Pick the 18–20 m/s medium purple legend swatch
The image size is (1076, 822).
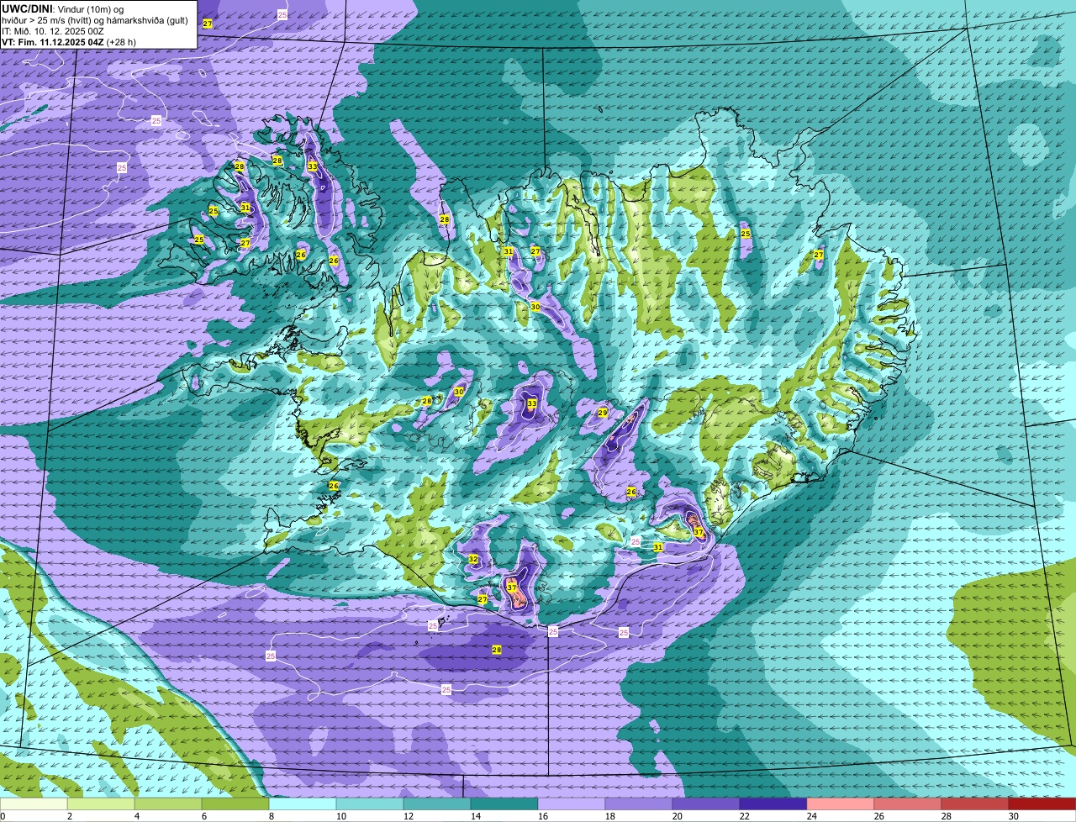[x=639, y=804]
